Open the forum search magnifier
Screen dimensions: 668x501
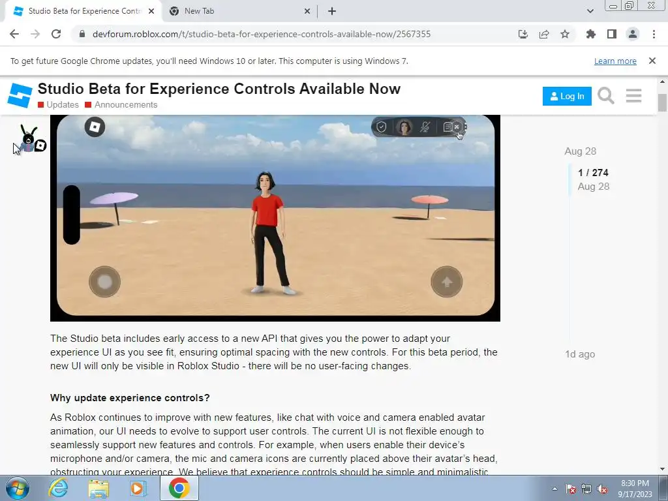(x=606, y=96)
